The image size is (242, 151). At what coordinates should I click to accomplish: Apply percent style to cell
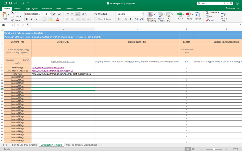[125, 19]
